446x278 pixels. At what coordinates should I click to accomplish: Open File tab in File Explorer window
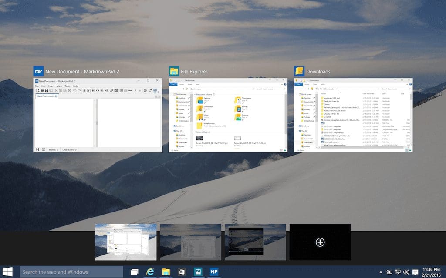pyautogui.click(x=173, y=84)
